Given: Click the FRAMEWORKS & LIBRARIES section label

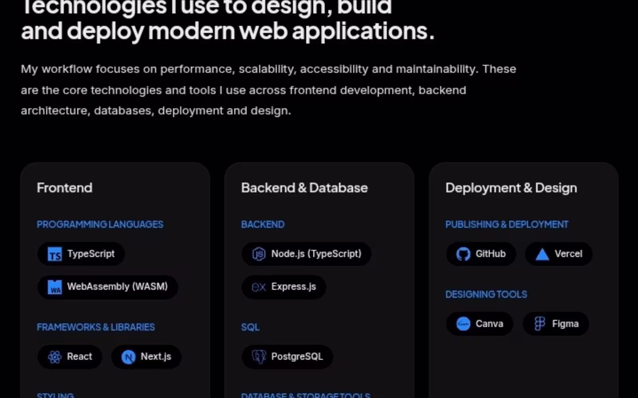Looking at the screenshot, I should [x=96, y=327].
